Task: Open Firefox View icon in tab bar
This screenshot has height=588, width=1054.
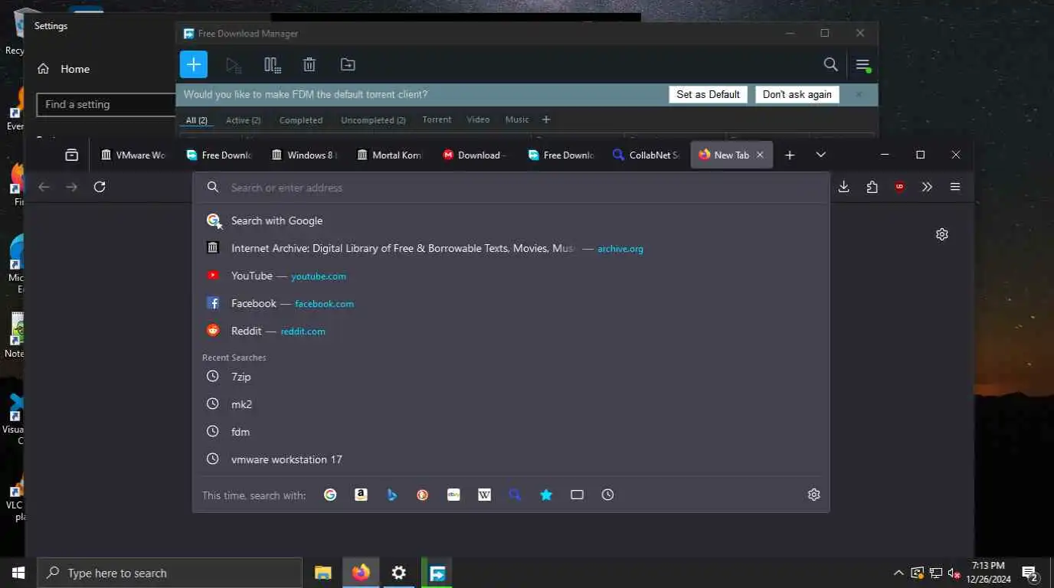Action: [71, 155]
